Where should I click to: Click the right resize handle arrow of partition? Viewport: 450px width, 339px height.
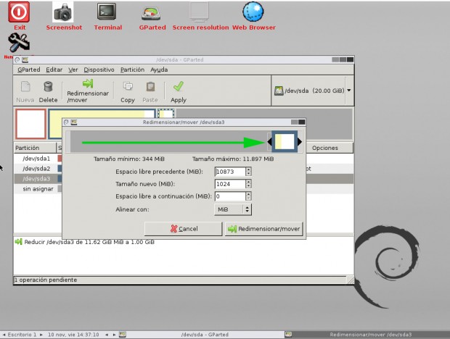pos(299,141)
